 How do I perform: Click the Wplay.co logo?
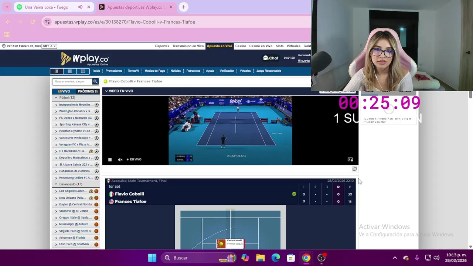(x=85, y=59)
